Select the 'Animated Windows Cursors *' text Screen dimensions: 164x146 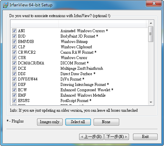click(84, 31)
